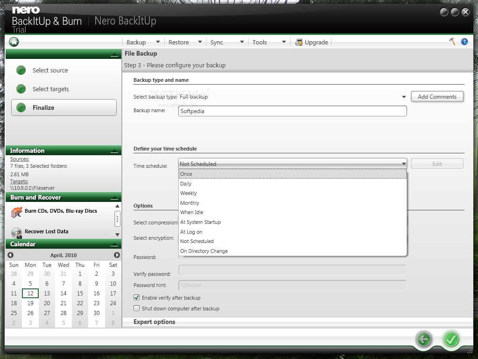Select At Log on option
The image size is (478, 359).
293,232
